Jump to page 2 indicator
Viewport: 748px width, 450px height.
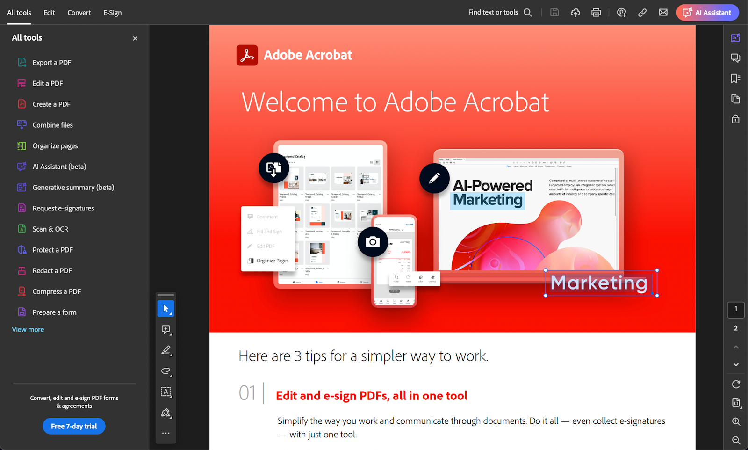(x=736, y=328)
